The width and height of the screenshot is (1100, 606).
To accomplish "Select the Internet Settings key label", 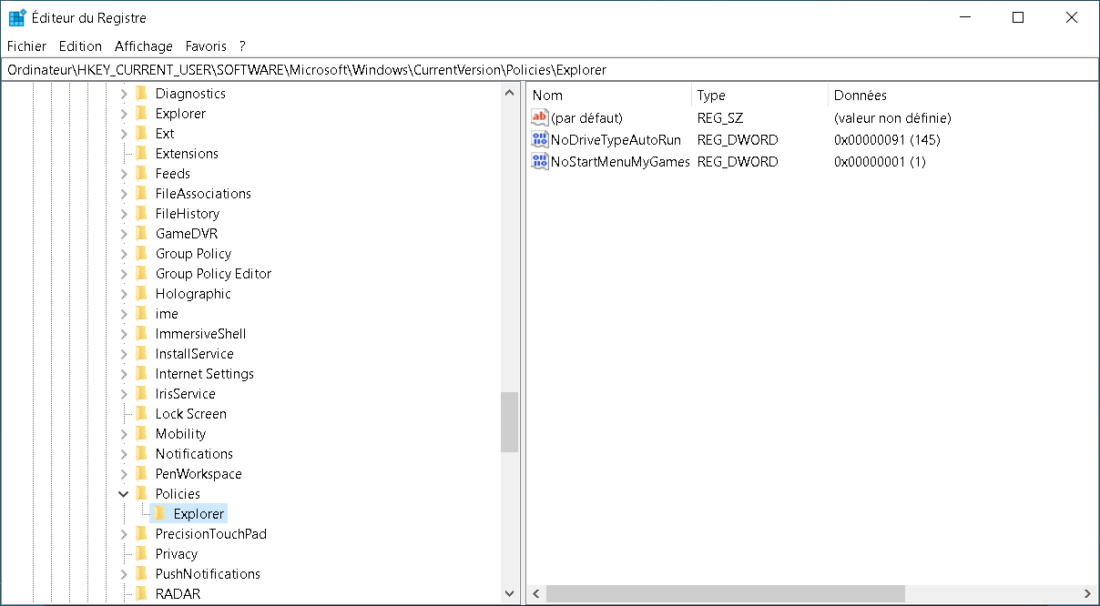I will (205, 374).
